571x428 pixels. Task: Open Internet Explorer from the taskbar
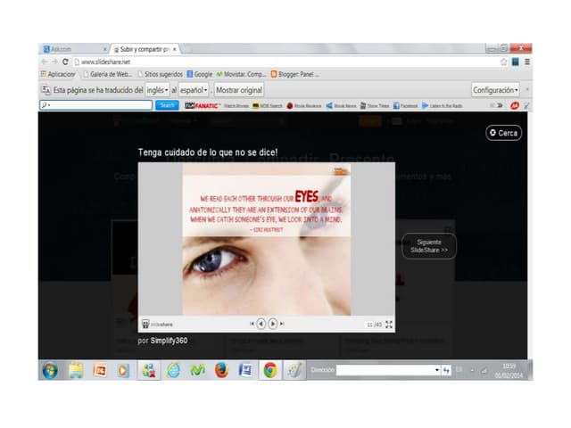[173, 369]
